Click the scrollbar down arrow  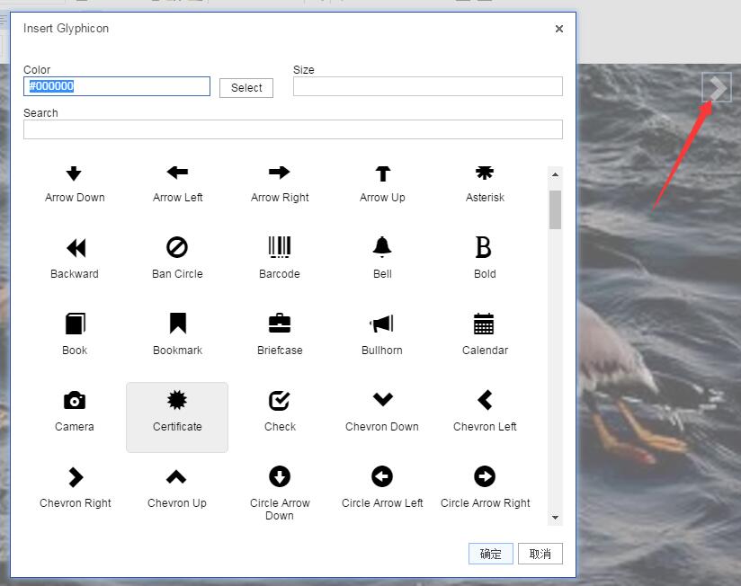[555, 518]
